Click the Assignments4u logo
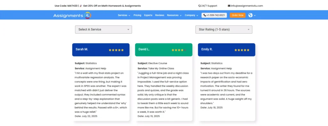Viewport: 328px width, 126px height. [72, 15]
